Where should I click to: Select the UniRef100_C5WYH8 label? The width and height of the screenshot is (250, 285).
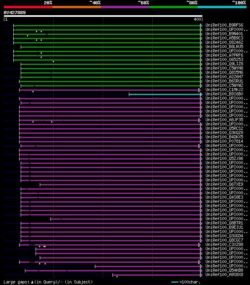(x=224, y=68)
